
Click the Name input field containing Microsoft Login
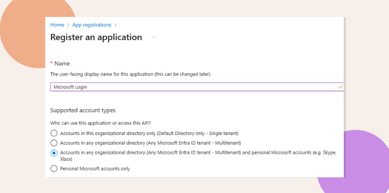(x=197, y=87)
